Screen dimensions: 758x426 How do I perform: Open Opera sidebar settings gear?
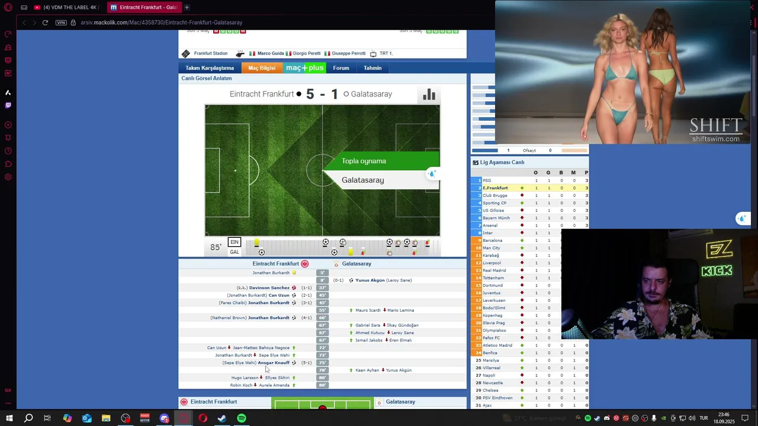(x=8, y=177)
